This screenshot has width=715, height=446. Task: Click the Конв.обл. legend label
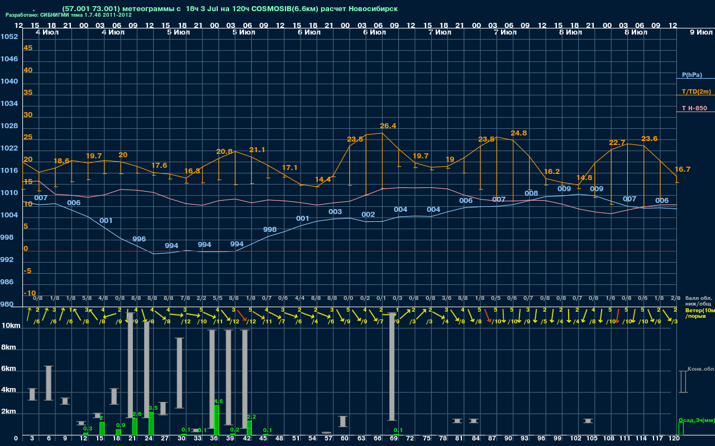pyautogui.click(x=701, y=369)
